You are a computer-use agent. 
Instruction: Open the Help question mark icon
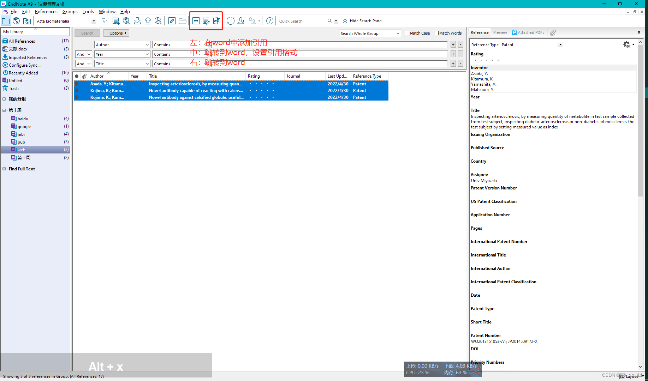pyautogui.click(x=270, y=21)
